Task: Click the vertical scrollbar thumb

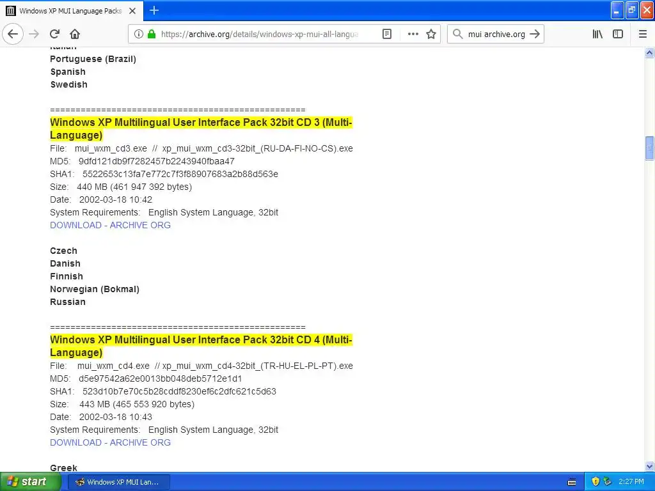Action: tap(649, 148)
